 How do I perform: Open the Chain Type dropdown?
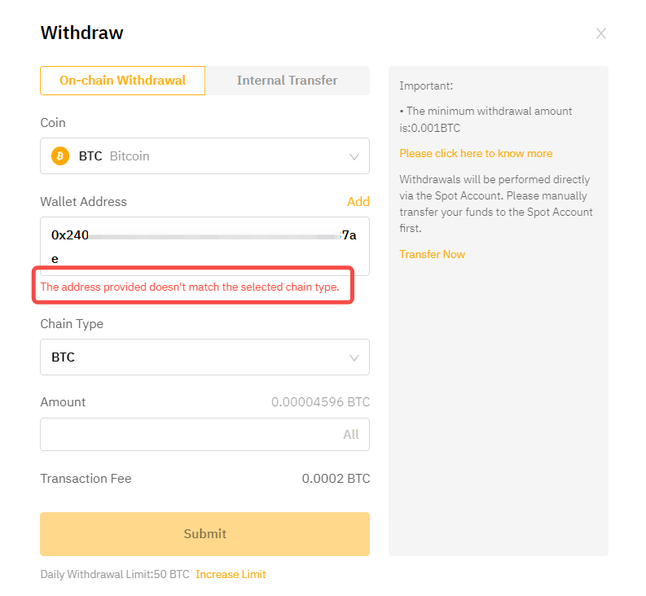[x=204, y=357]
